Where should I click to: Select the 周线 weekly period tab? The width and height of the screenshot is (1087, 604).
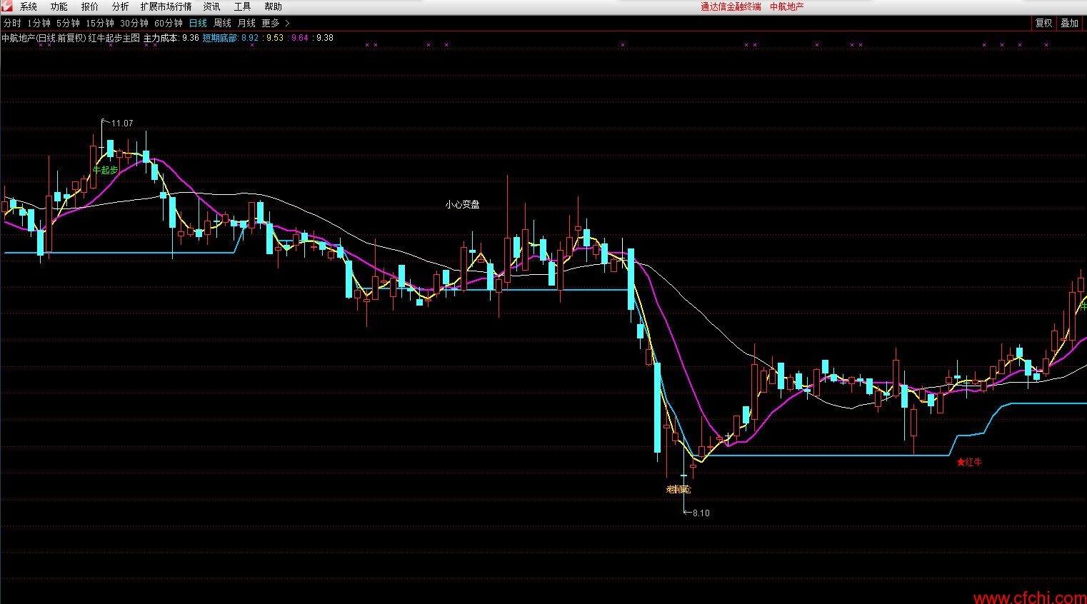point(222,24)
